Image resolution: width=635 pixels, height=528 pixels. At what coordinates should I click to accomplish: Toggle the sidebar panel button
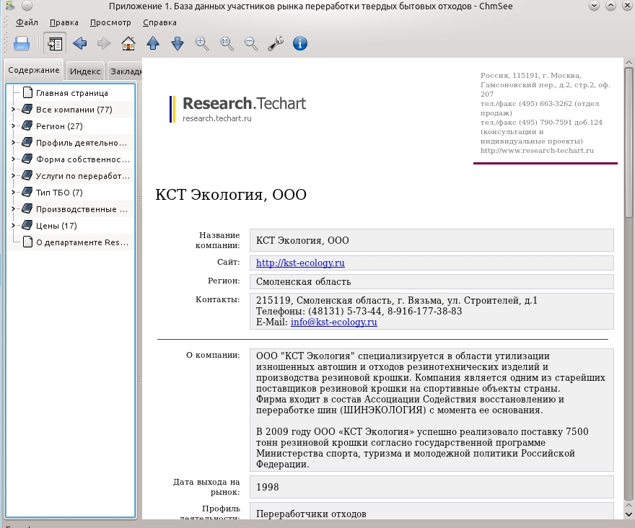coord(55,43)
